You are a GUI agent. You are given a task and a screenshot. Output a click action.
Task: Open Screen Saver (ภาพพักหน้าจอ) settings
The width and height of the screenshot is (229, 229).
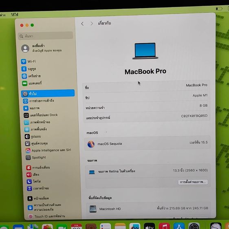37,122
